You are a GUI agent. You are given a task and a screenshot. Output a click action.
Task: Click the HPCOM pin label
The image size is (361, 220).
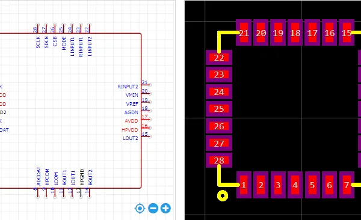[47, 177]
